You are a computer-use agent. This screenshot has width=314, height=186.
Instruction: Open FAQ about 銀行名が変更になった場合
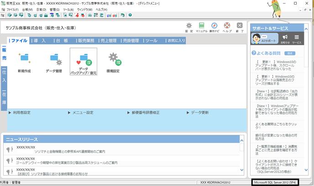click(x=276, y=137)
